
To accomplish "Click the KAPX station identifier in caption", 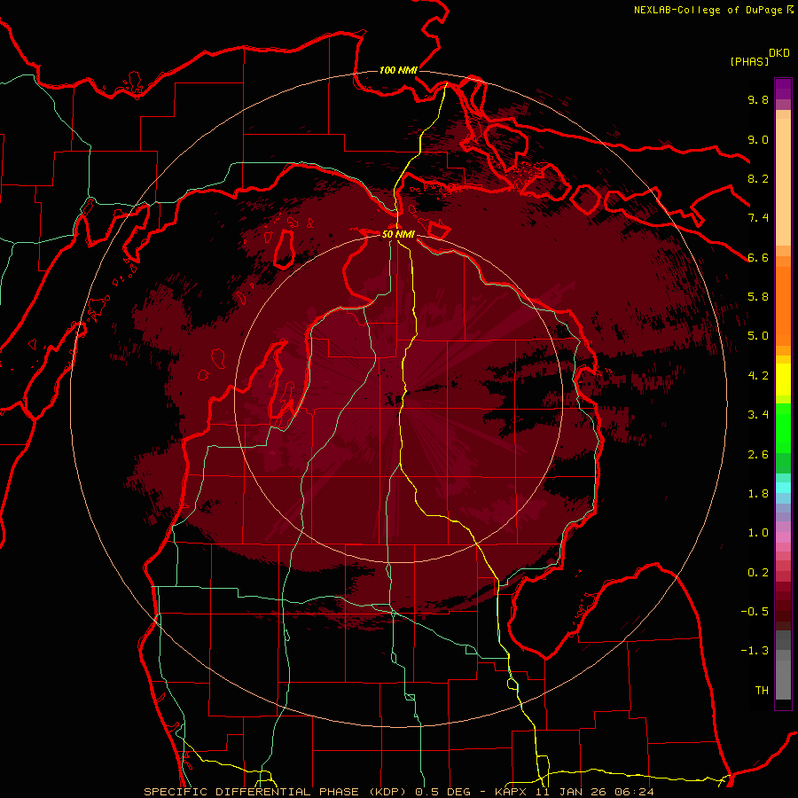I will 512,792.
